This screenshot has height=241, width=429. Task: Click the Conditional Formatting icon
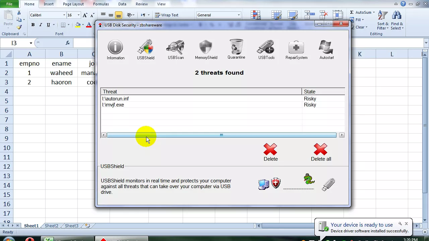[x=256, y=15]
